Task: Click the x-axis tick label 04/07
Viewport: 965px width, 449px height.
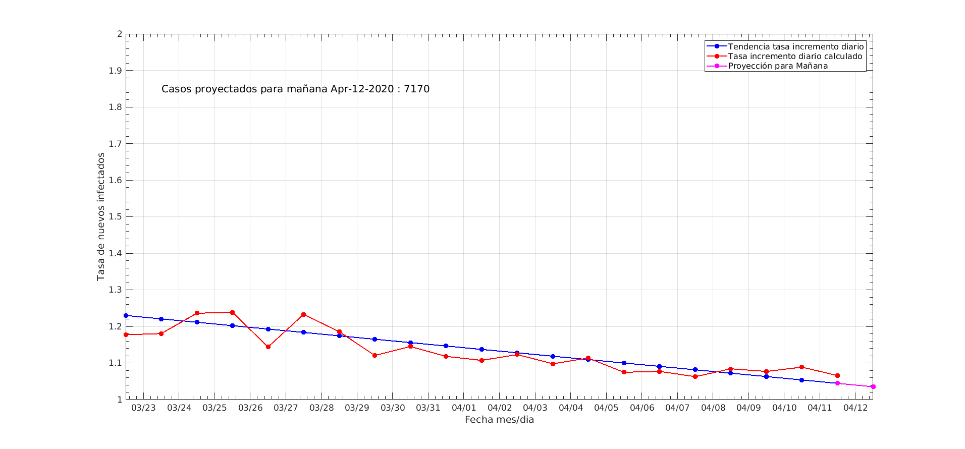Action: point(677,408)
